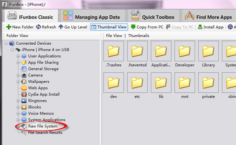Open the Developer folder thumbnail
The image size is (236, 145).
(185, 51)
